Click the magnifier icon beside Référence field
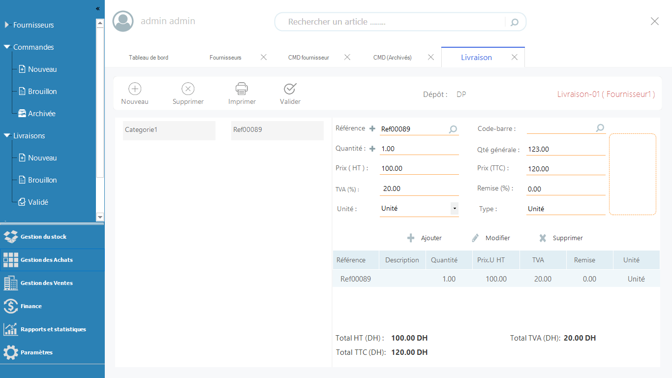 (x=453, y=129)
